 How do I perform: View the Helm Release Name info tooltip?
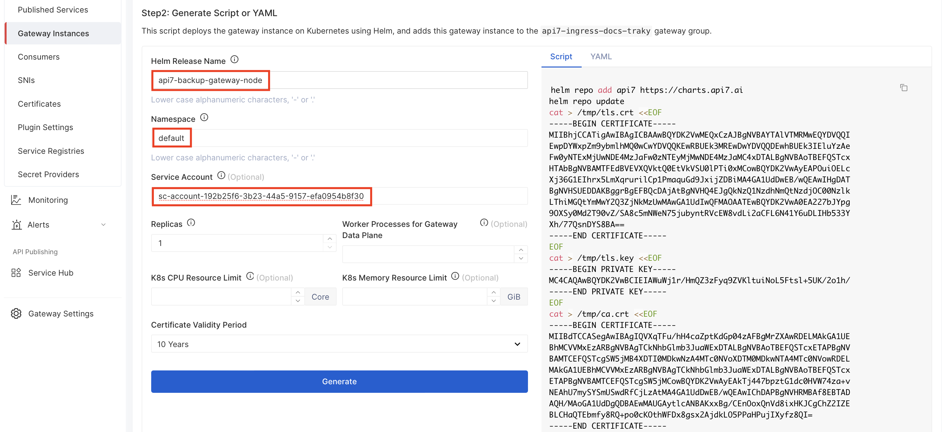coord(235,59)
